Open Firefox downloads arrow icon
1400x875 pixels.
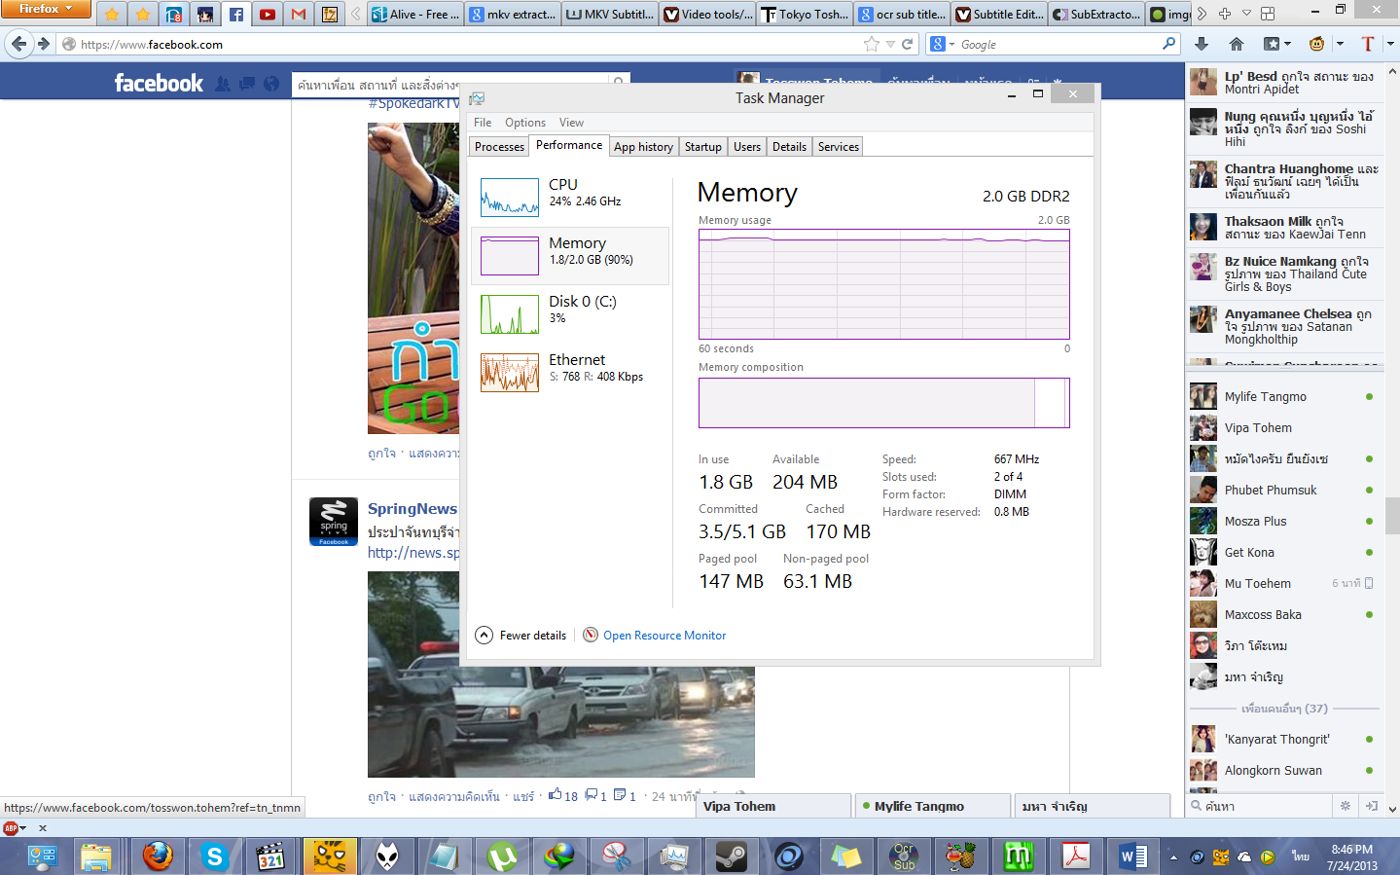[1202, 44]
